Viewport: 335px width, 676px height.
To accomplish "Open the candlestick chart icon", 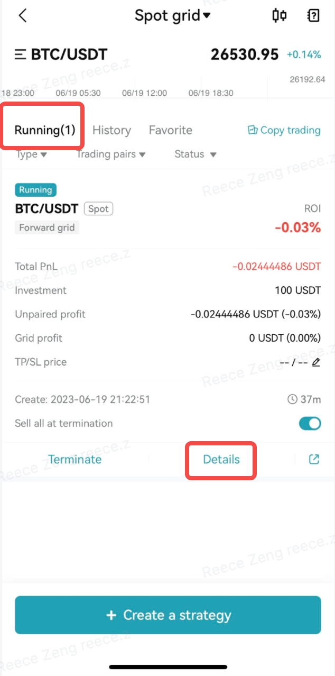I will [x=279, y=16].
